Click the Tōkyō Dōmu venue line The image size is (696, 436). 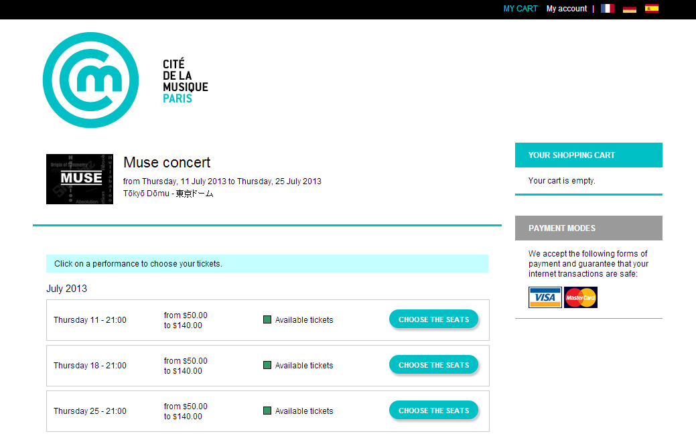click(168, 194)
